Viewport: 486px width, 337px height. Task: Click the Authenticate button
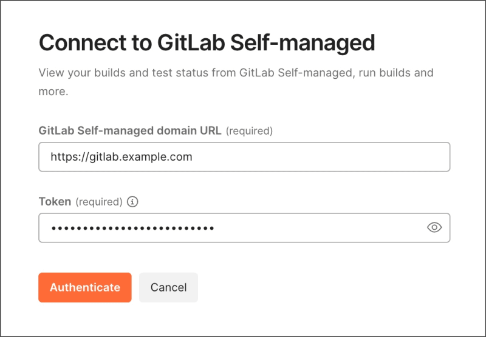(x=85, y=287)
